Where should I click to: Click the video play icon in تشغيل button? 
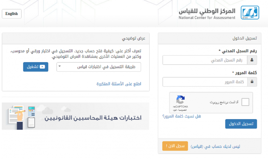(42, 67)
